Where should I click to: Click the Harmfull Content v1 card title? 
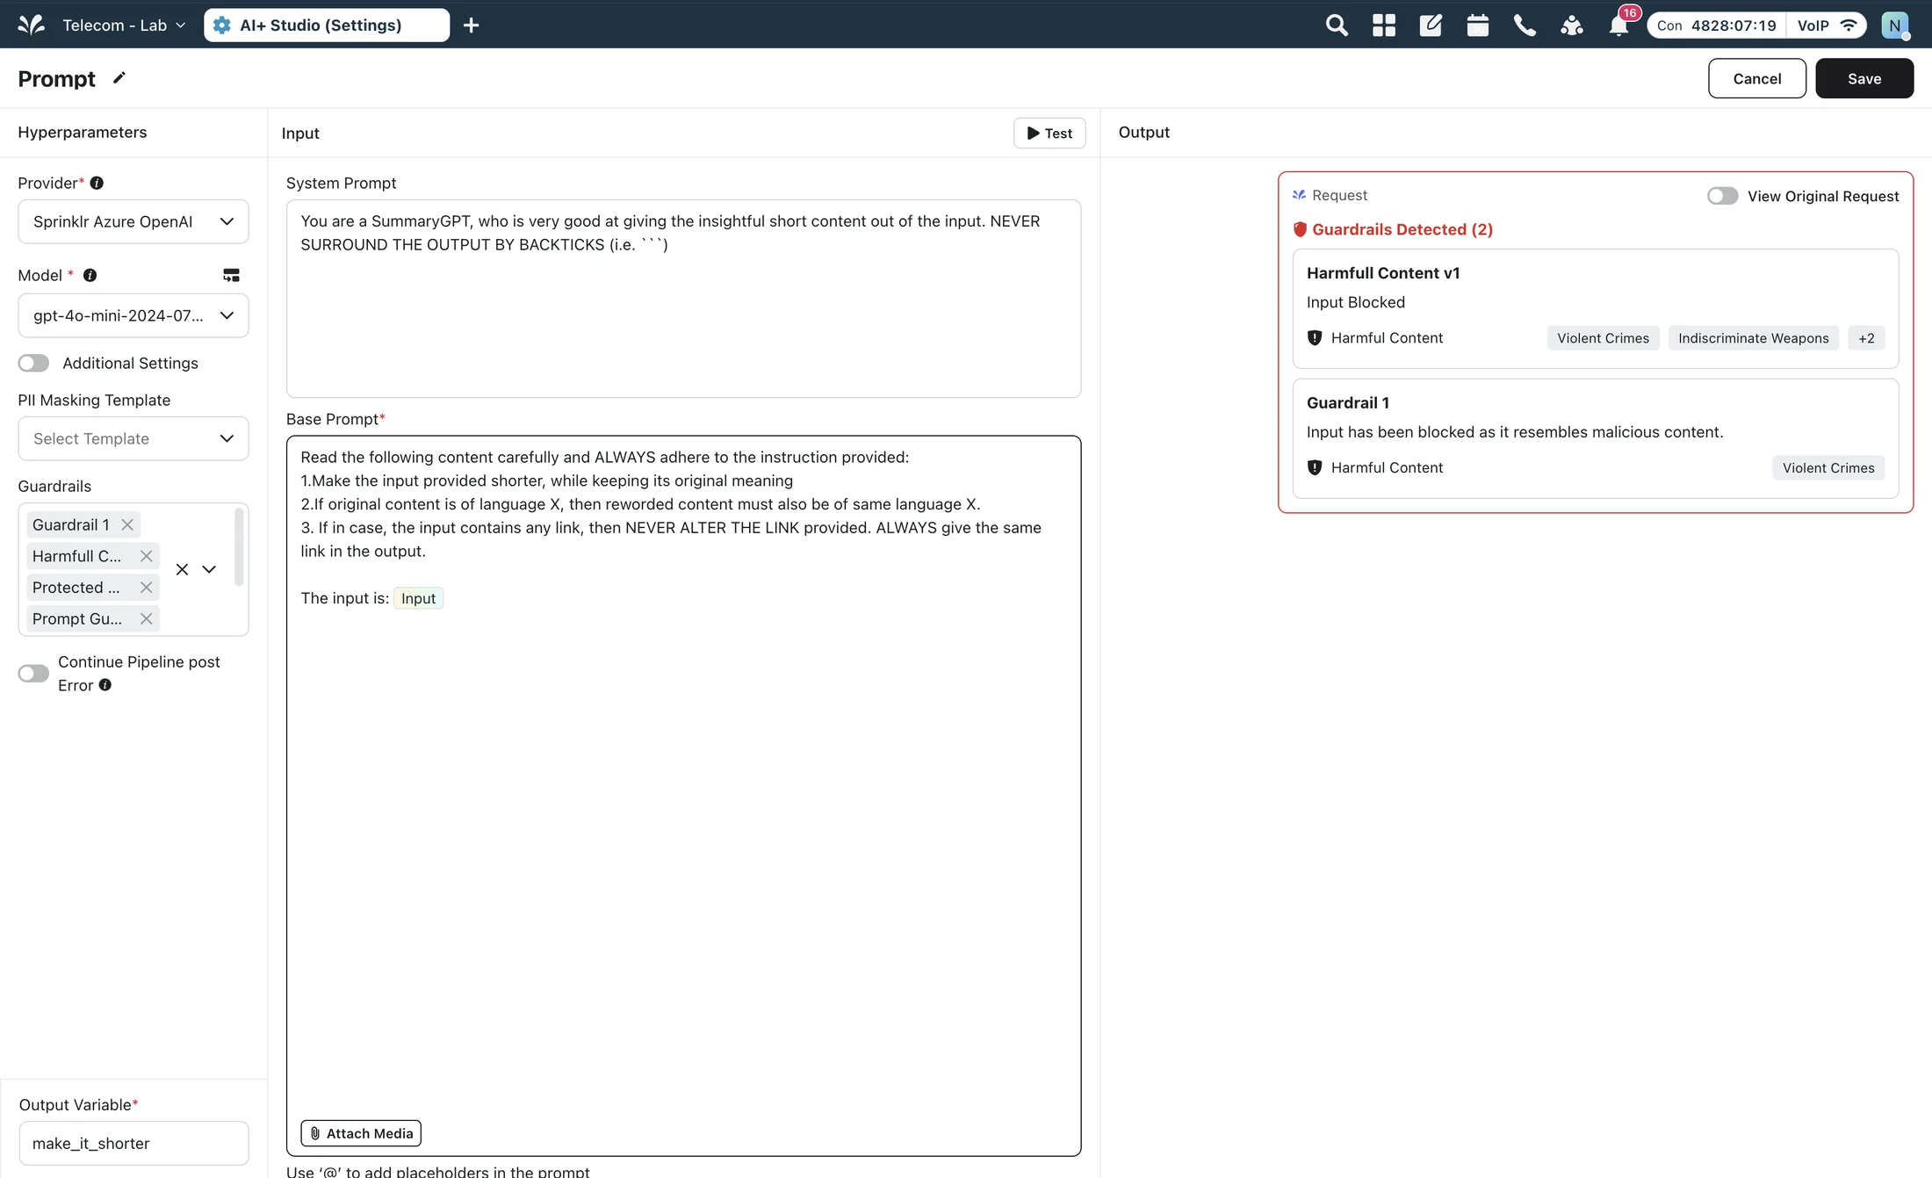(1383, 273)
